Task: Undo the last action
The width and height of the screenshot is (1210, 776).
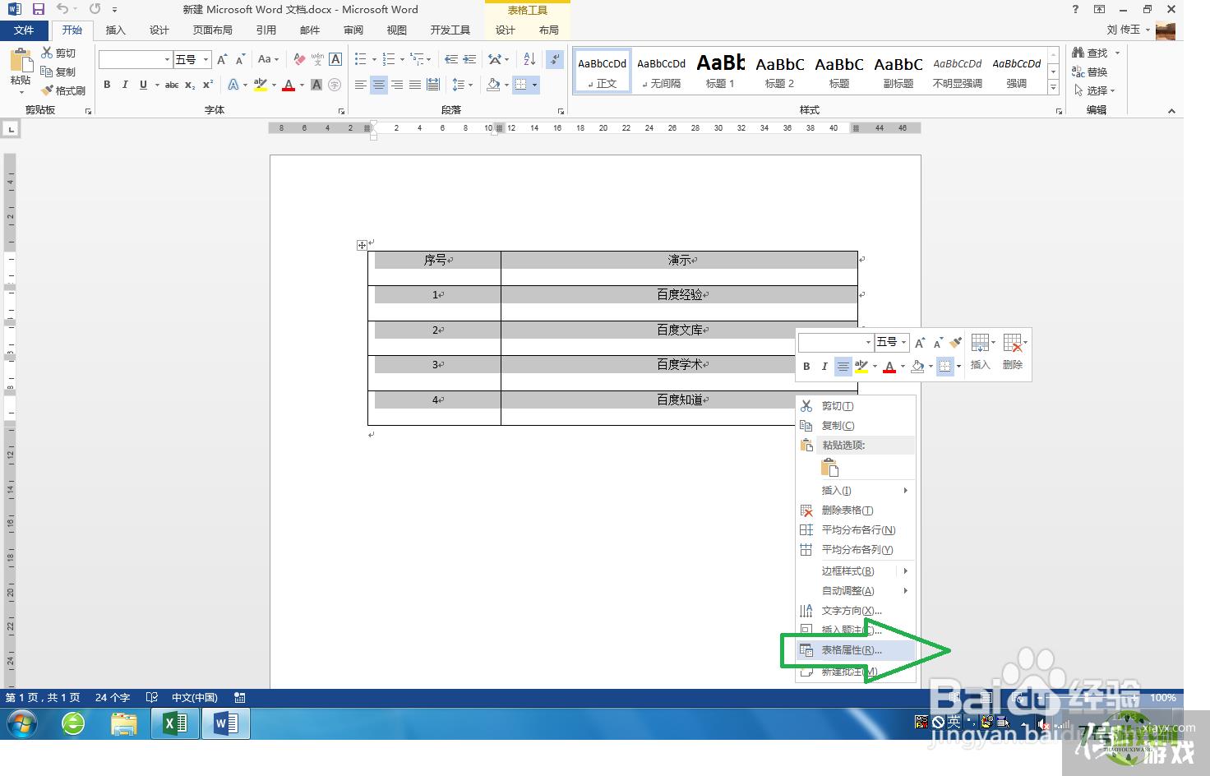Action: click(62, 9)
